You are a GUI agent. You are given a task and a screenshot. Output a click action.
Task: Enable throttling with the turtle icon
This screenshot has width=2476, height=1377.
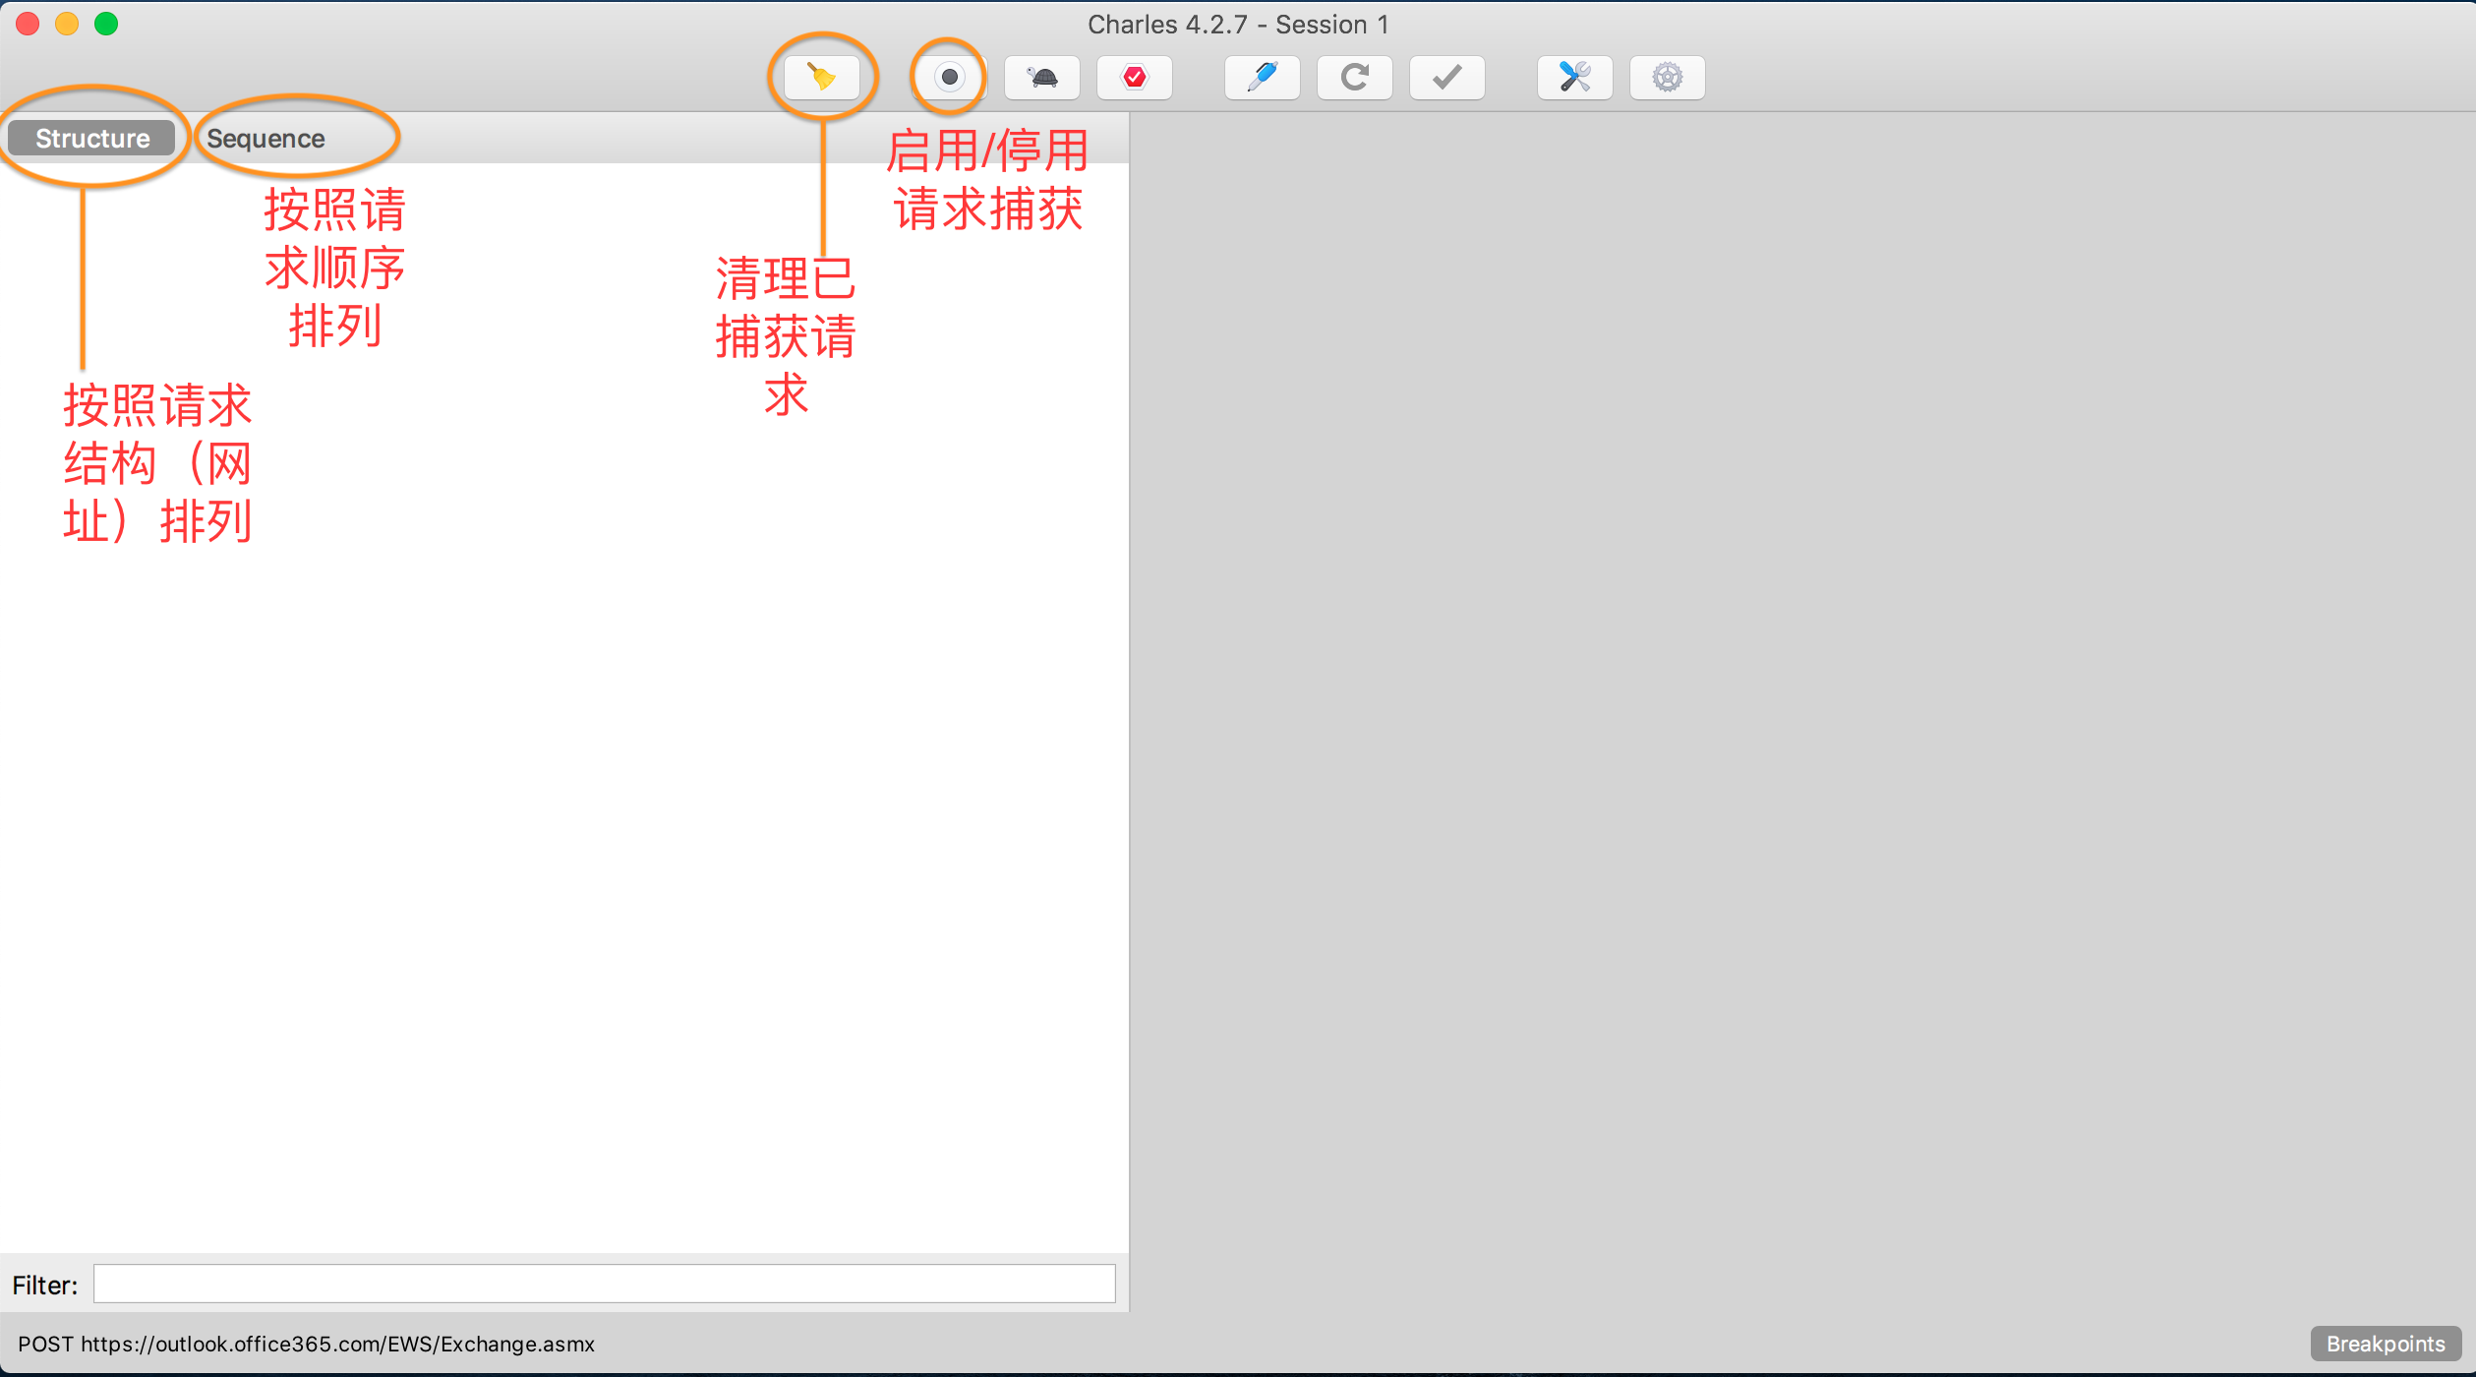coord(1041,77)
